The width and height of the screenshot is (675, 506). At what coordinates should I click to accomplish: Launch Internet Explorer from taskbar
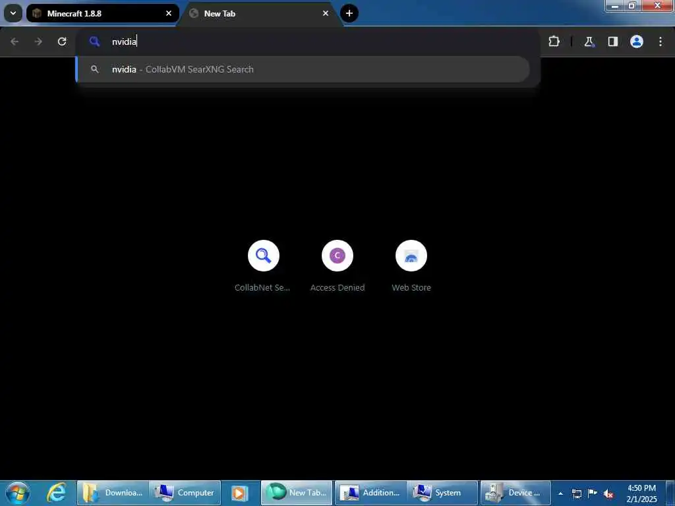57,493
